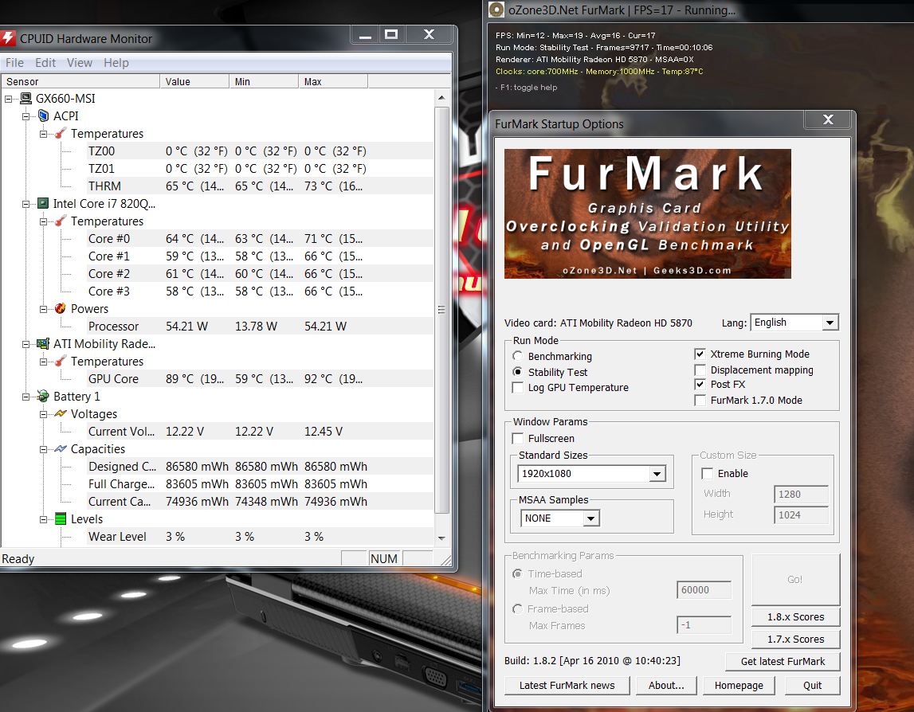The image size is (914, 712).
Task: Collapse the ATI Mobility Radeon node
Action: coord(25,344)
